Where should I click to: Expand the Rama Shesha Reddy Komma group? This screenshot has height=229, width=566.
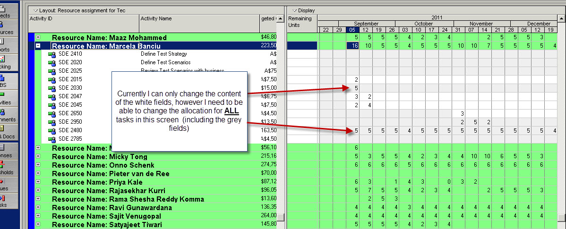tap(38, 199)
